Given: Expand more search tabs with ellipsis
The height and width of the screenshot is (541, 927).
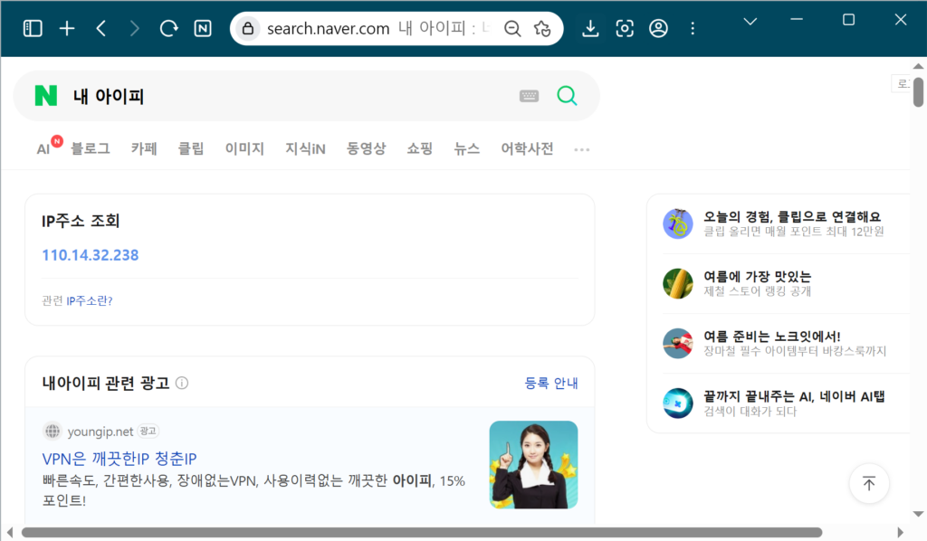Looking at the screenshot, I should click(x=582, y=149).
